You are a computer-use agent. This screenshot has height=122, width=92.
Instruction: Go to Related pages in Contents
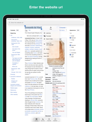(x=14, y=88)
